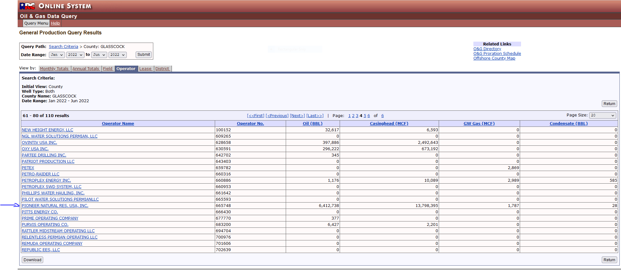Select the Operator view tab

click(x=126, y=69)
